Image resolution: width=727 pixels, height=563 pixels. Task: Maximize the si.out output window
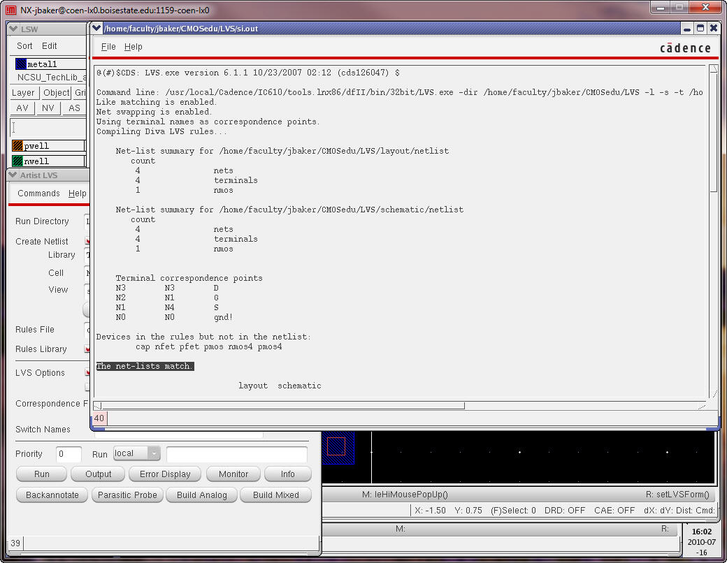click(x=700, y=28)
